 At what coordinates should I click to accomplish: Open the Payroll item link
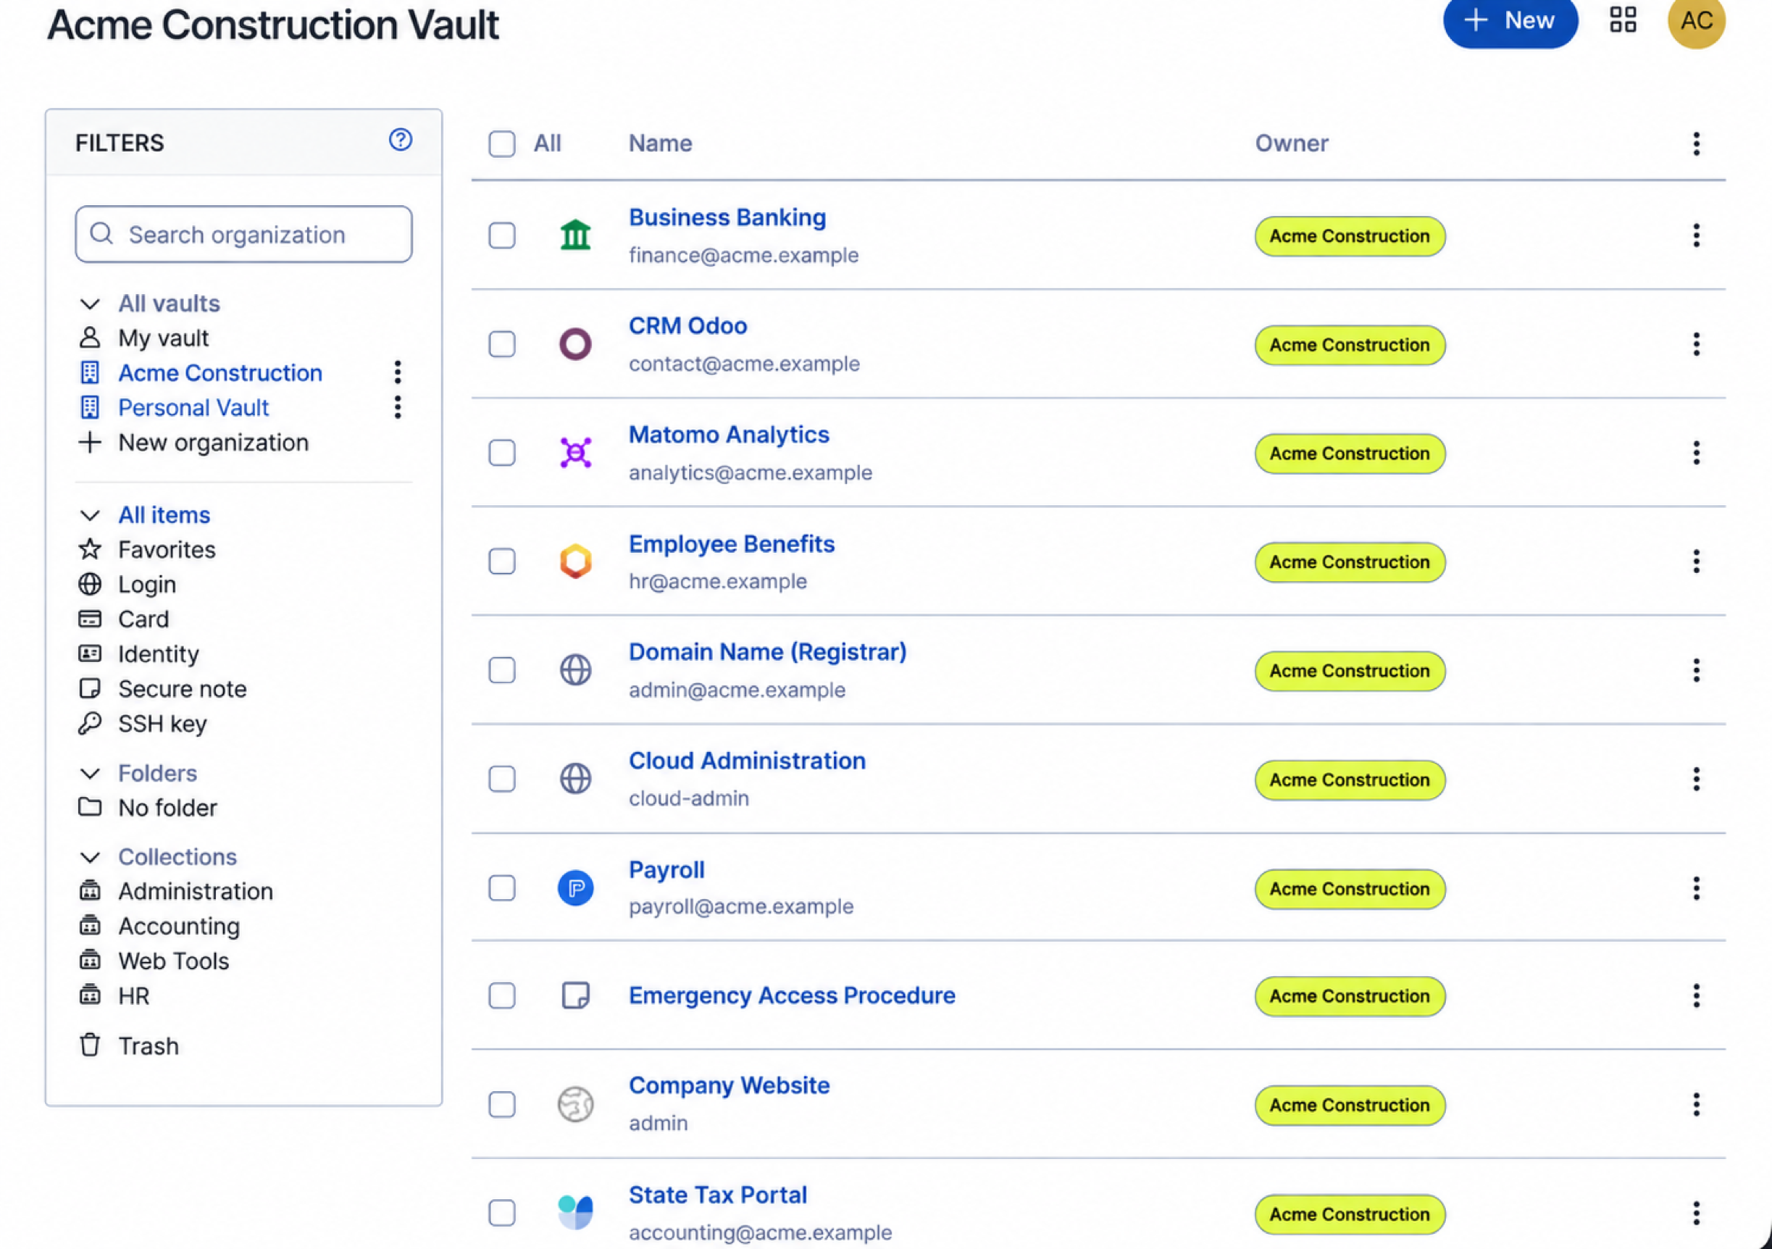tap(666, 870)
